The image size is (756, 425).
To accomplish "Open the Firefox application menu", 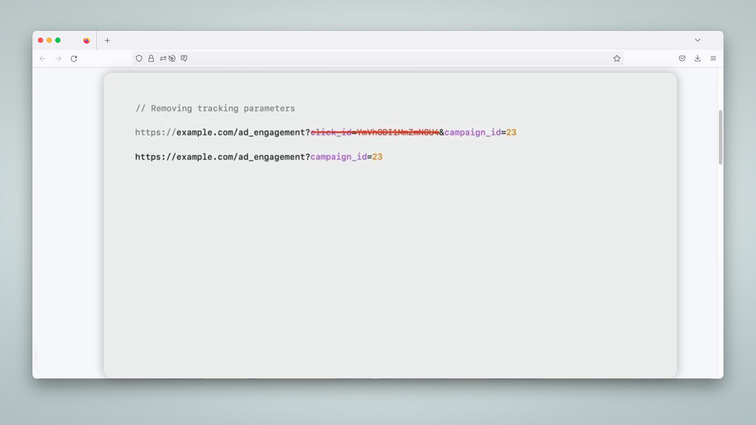I will (713, 58).
